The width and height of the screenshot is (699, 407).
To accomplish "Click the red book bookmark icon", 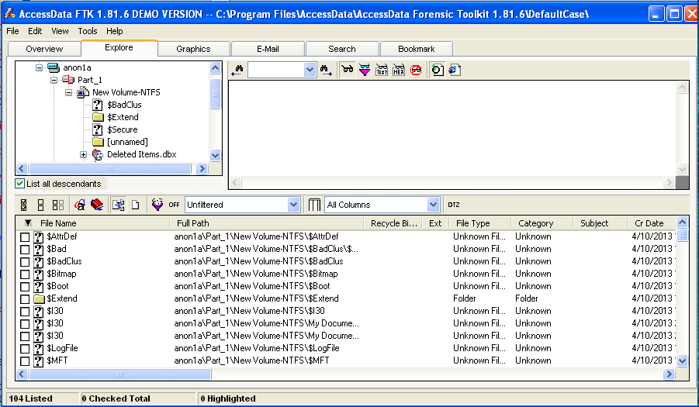I will click(x=97, y=205).
